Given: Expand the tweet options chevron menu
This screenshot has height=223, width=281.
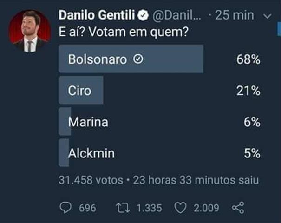Looking at the screenshot, I should coord(267,16).
